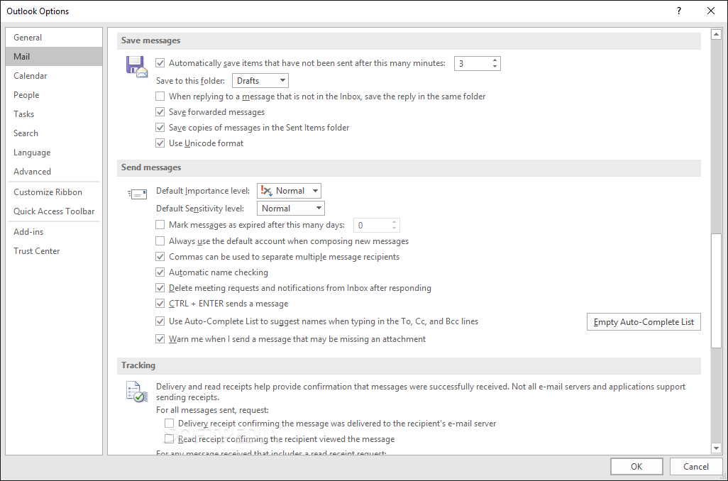Open the Tasks options category

tap(54, 114)
